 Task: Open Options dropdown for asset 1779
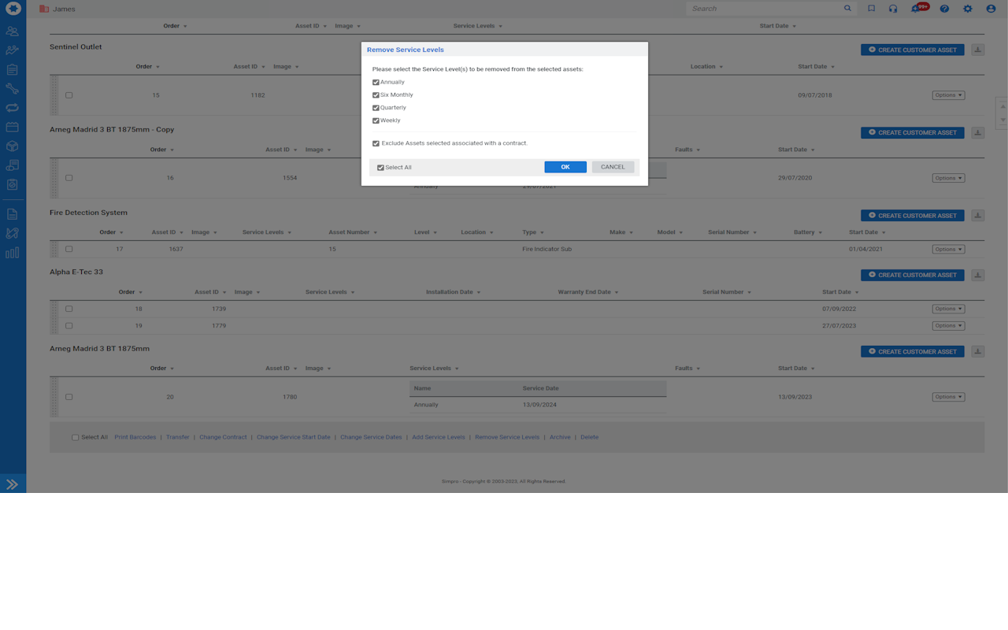[x=948, y=325]
